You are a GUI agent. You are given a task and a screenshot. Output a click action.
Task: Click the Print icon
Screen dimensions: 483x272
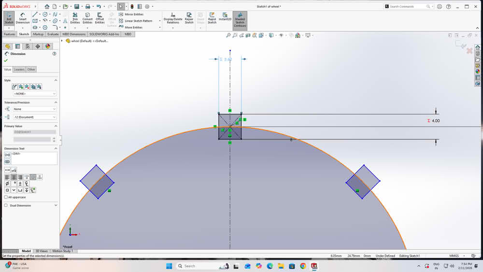(x=87, y=6)
